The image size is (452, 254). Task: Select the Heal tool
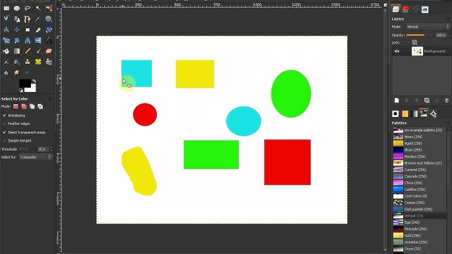(x=38, y=62)
